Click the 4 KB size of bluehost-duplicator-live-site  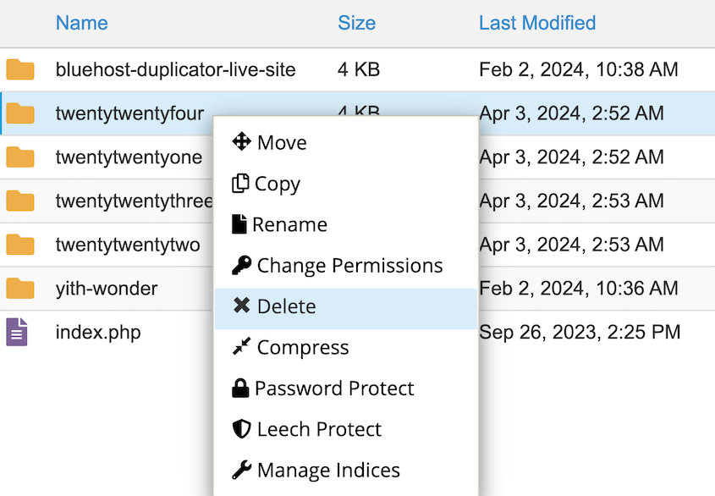pyautogui.click(x=359, y=69)
